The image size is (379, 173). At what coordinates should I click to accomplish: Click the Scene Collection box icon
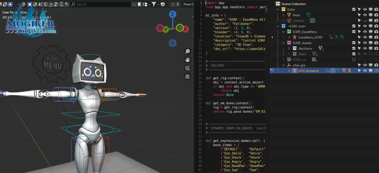[x=278, y=4]
